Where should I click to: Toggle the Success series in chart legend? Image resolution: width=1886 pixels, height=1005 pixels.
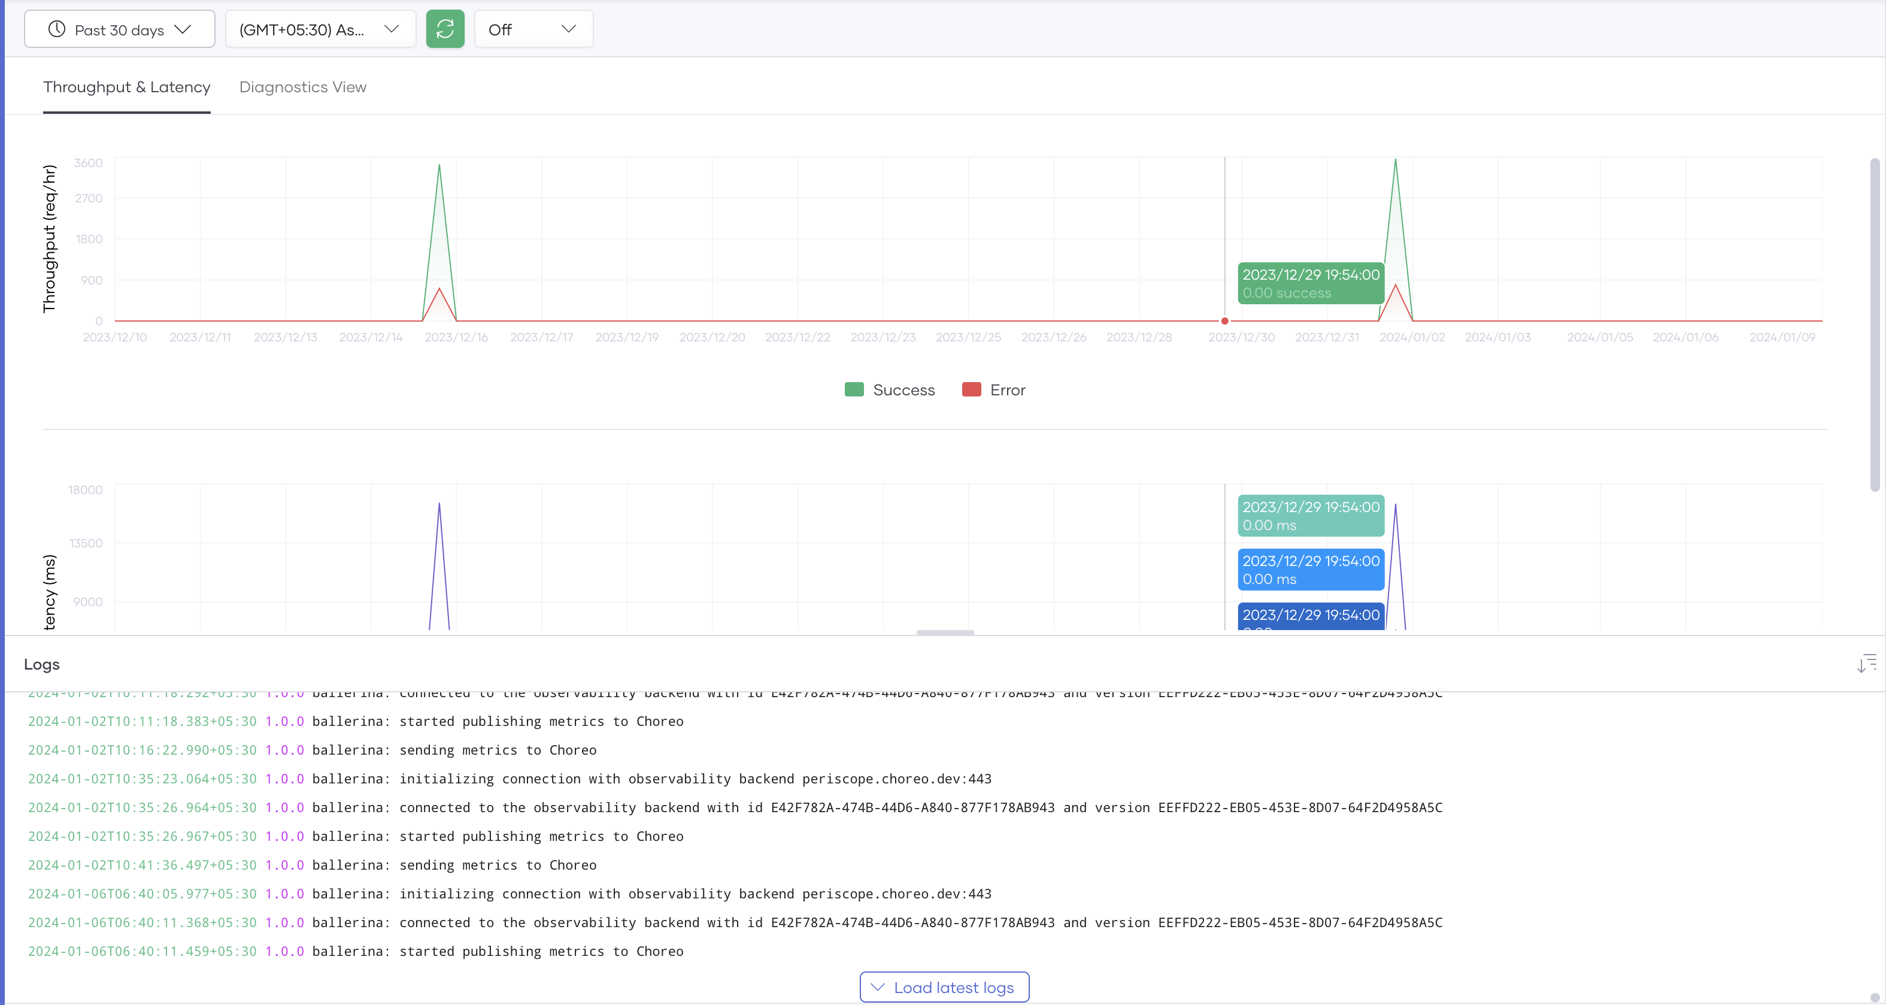903,390
